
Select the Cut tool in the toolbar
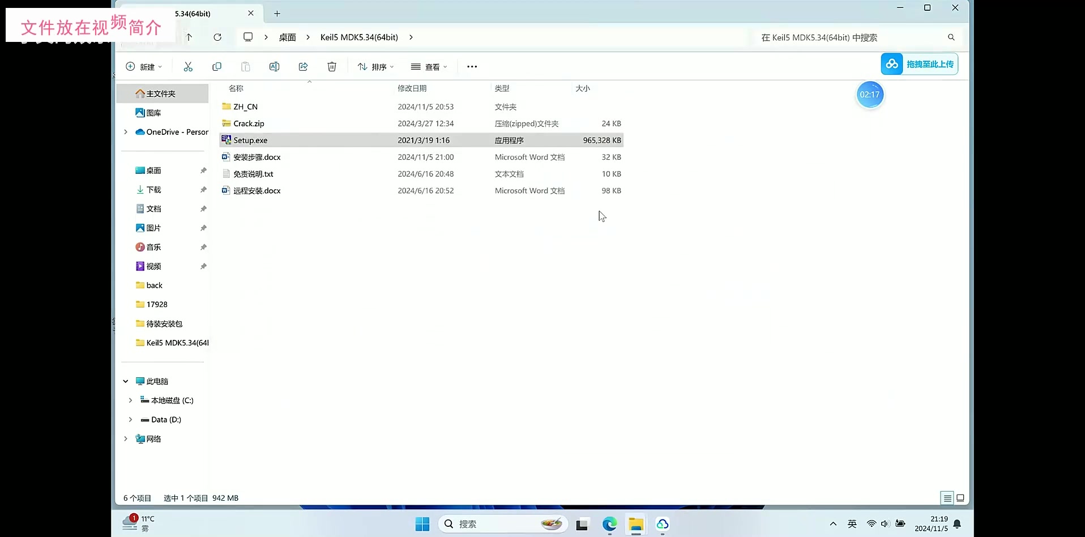(x=189, y=66)
